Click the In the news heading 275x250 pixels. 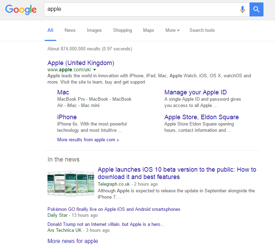coord(63,159)
